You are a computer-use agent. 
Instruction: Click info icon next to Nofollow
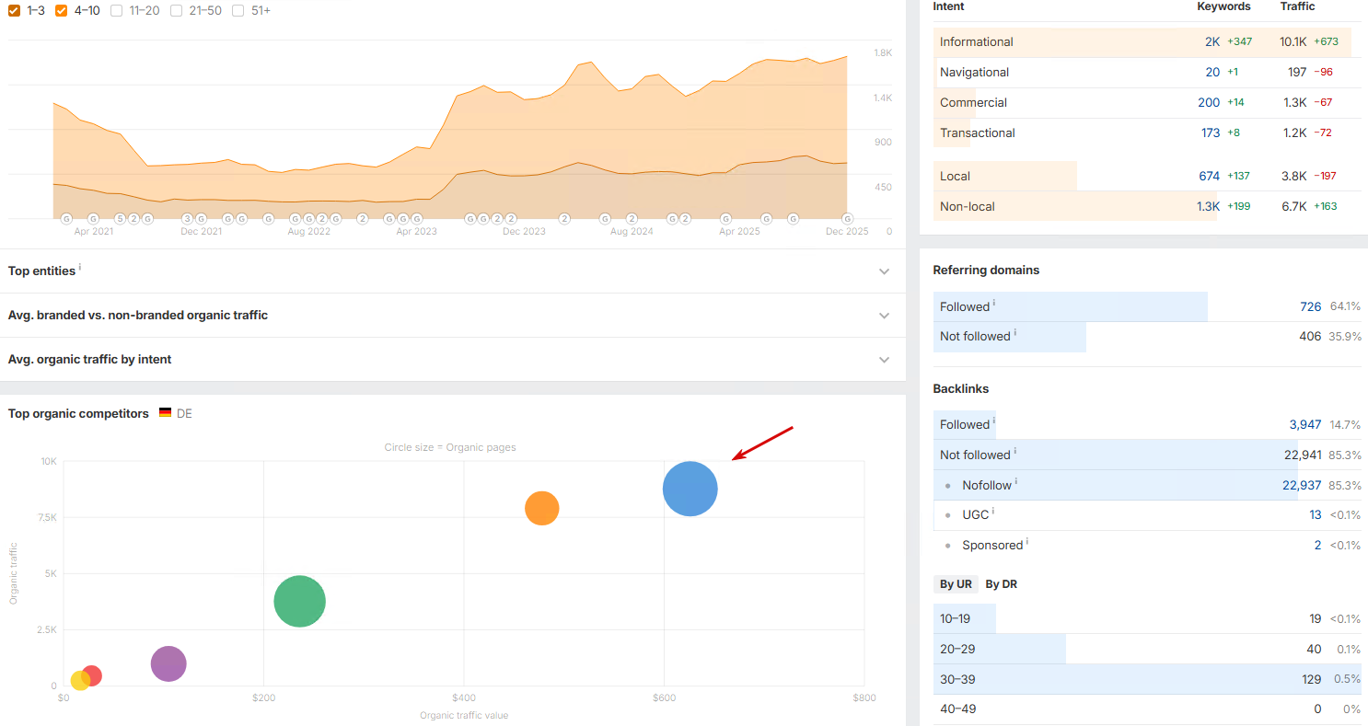(x=1016, y=481)
